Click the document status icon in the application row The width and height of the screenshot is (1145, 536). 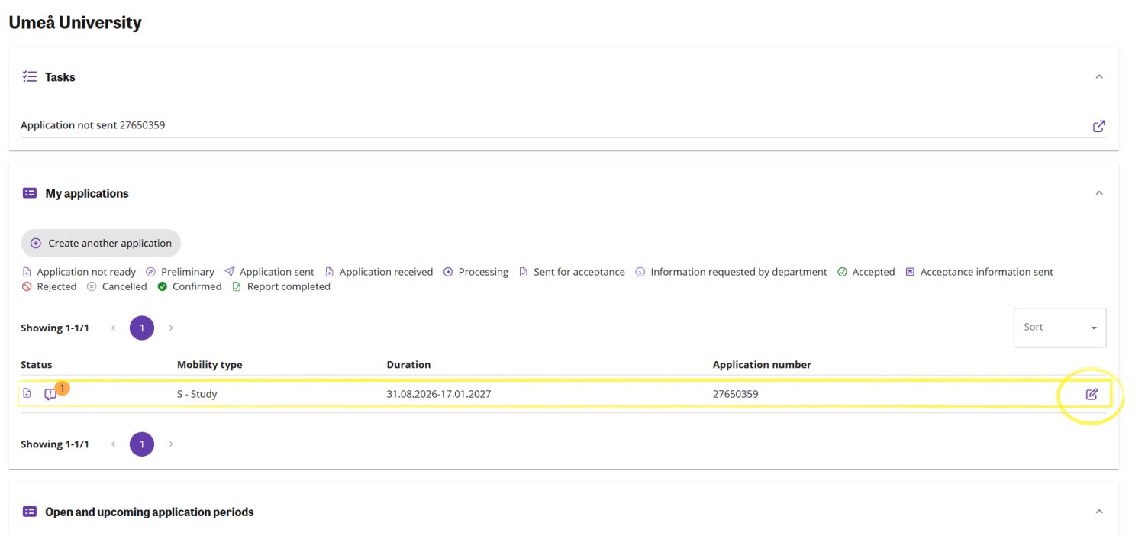coord(27,393)
